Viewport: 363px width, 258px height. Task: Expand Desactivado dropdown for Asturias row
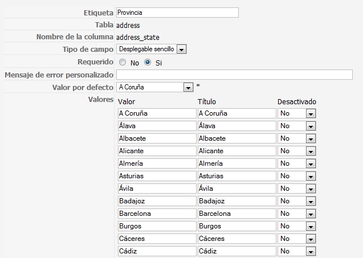pyautogui.click(x=311, y=177)
